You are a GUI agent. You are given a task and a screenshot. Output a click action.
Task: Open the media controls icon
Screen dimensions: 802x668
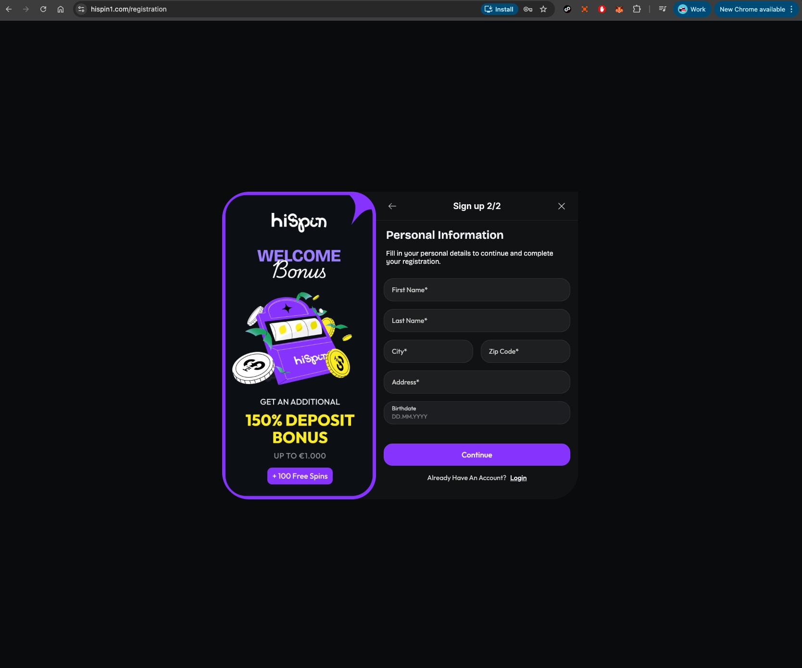tap(663, 9)
